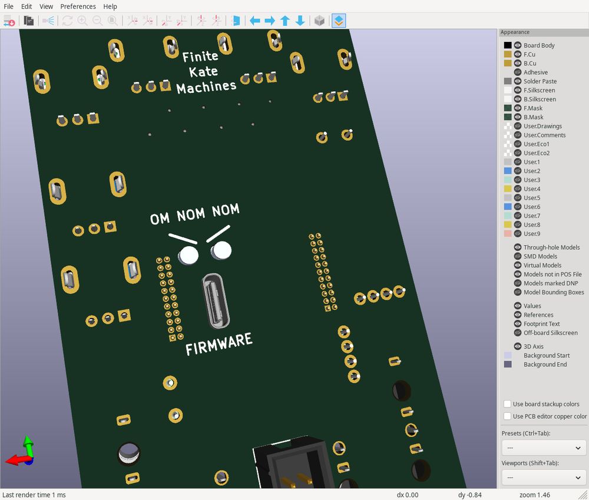Open the Preferences menu

click(x=78, y=6)
